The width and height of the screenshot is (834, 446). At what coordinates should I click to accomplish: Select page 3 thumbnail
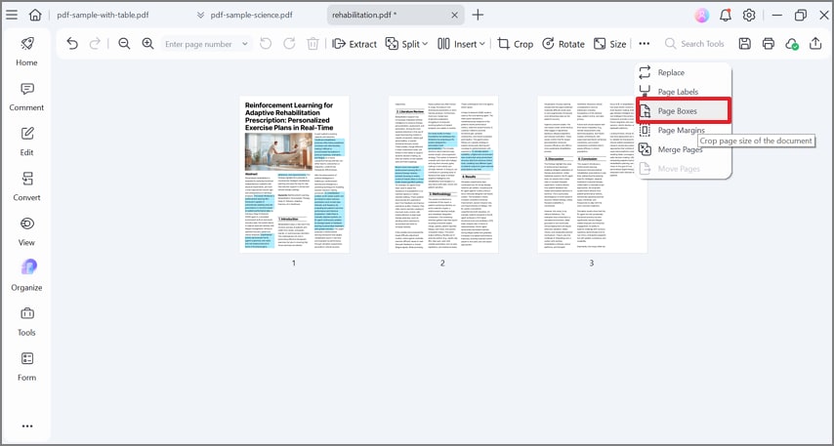point(592,175)
